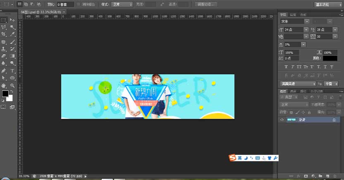Open the 基本功能 workspace dropdown
Viewport: 344px width, 180px height.
click(327, 5)
